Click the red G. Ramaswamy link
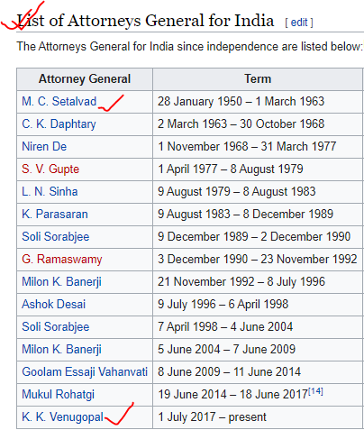364x430 pixels. (62, 259)
